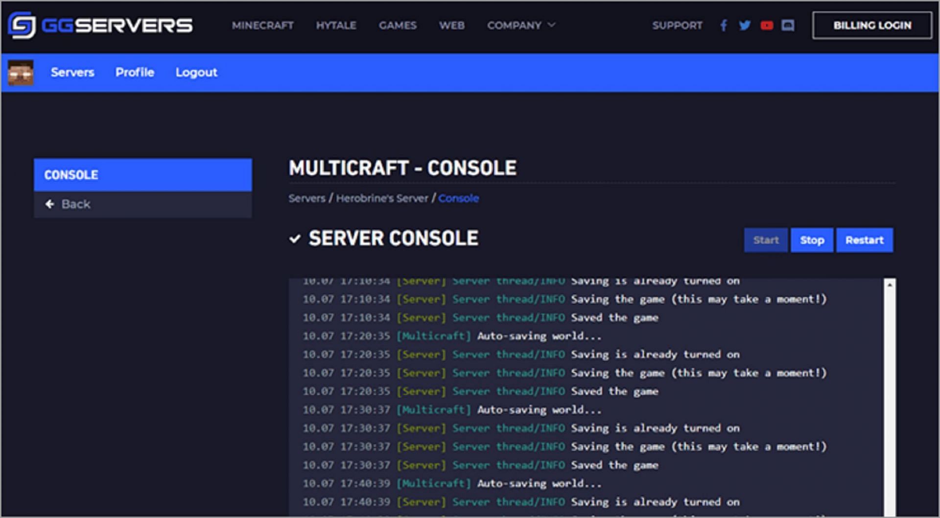The width and height of the screenshot is (940, 518).
Task: Click the Billing Login button
Action: pos(872,25)
